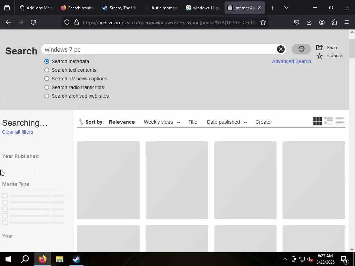This screenshot has width=355, height=266.
Task: Open Windows Start menu
Action: [x=8, y=259]
